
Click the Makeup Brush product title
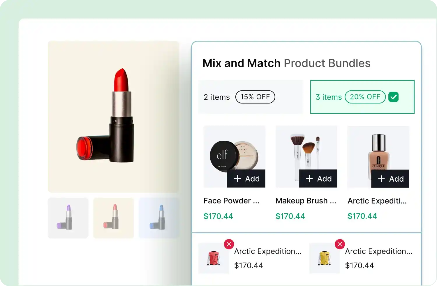[x=306, y=201]
